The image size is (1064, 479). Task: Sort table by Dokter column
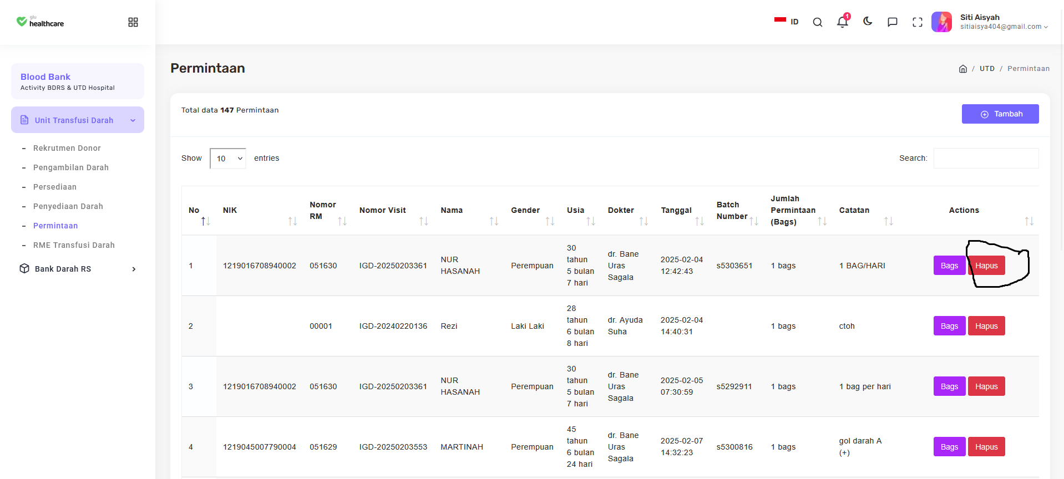[628, 211]
